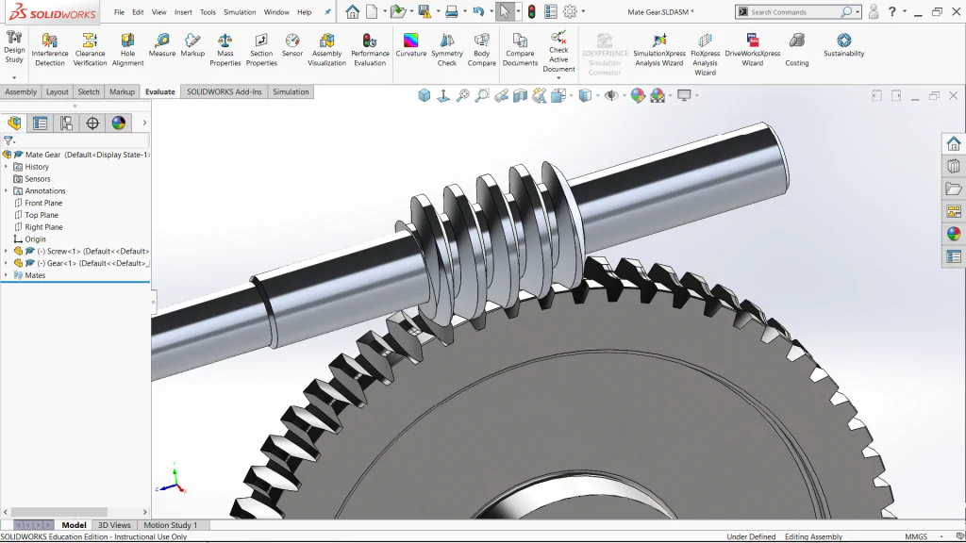Click the Search Commands field
Image resolution: width=966 pixels, height=543 pixels.
pos(794,11)
